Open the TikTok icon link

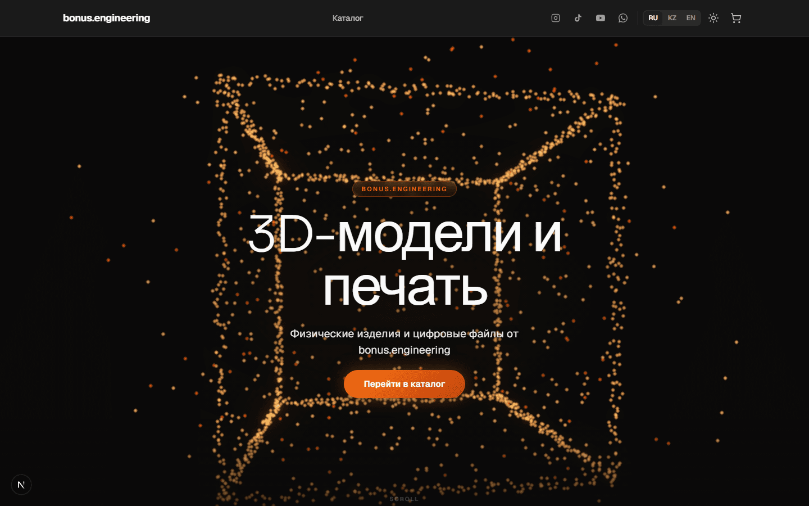(578, 18)
